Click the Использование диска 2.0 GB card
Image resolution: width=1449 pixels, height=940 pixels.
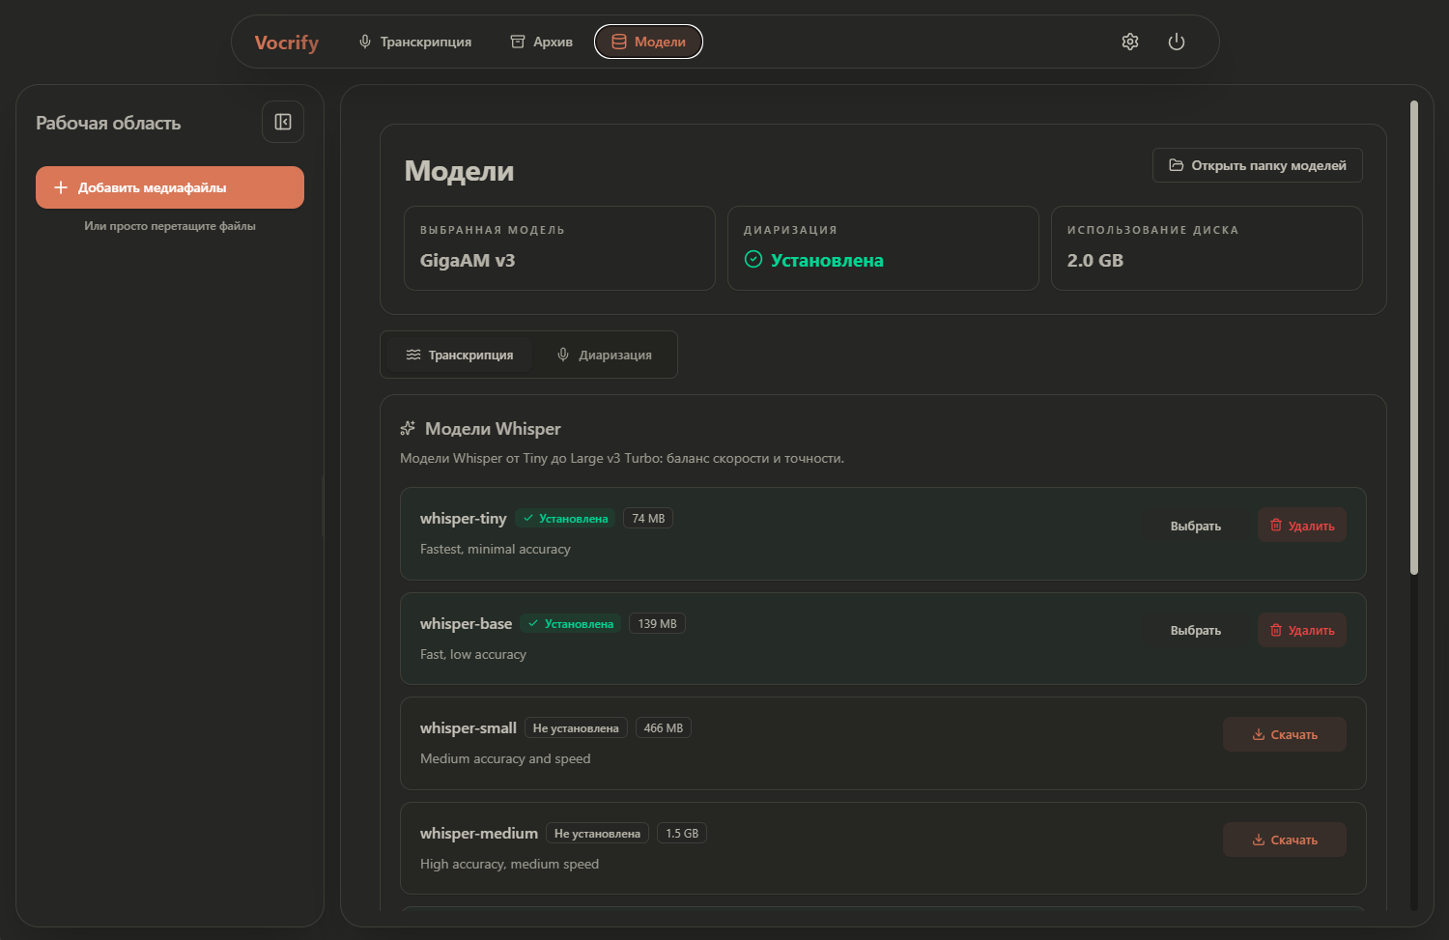point(1207,248)
